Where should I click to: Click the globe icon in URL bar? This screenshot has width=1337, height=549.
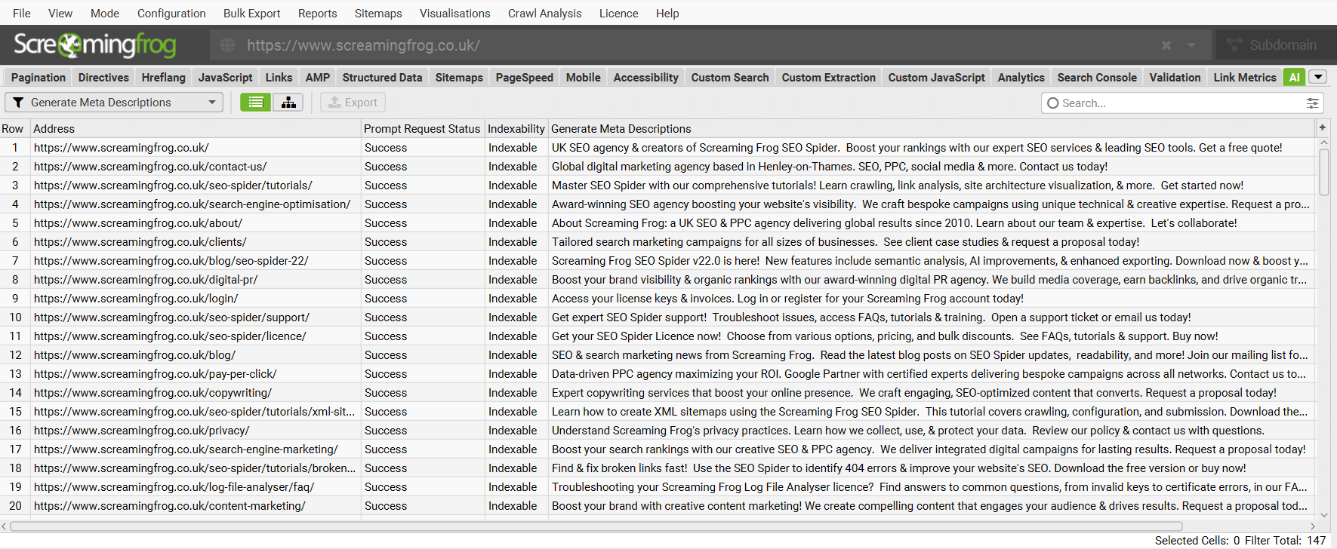pos(227,45)
